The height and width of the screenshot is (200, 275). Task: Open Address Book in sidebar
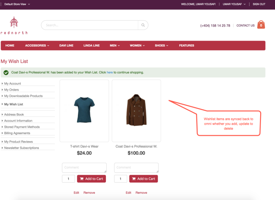click(x=14, y=114)
